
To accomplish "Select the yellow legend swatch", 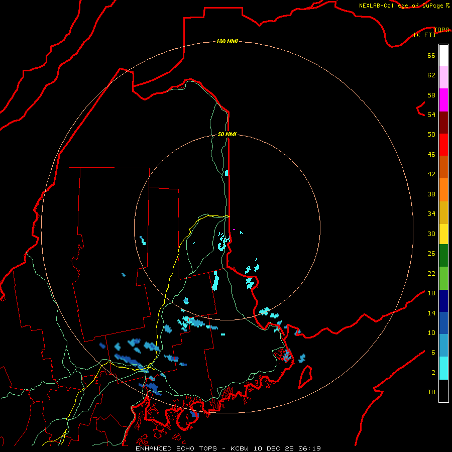I will tap(443, 234).
